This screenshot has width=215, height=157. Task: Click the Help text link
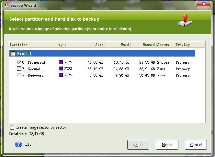(x=27, y=144)
